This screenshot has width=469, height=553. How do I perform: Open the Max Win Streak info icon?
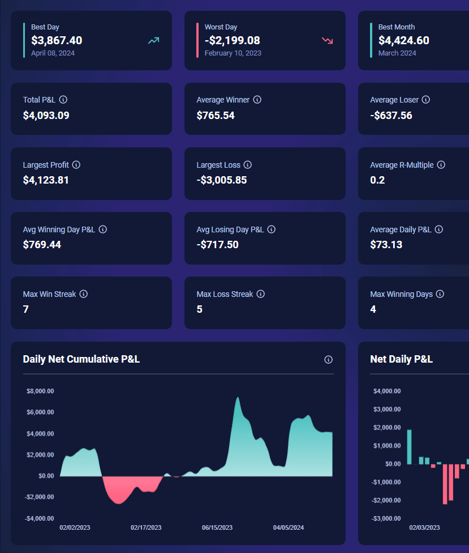point(84,294)
